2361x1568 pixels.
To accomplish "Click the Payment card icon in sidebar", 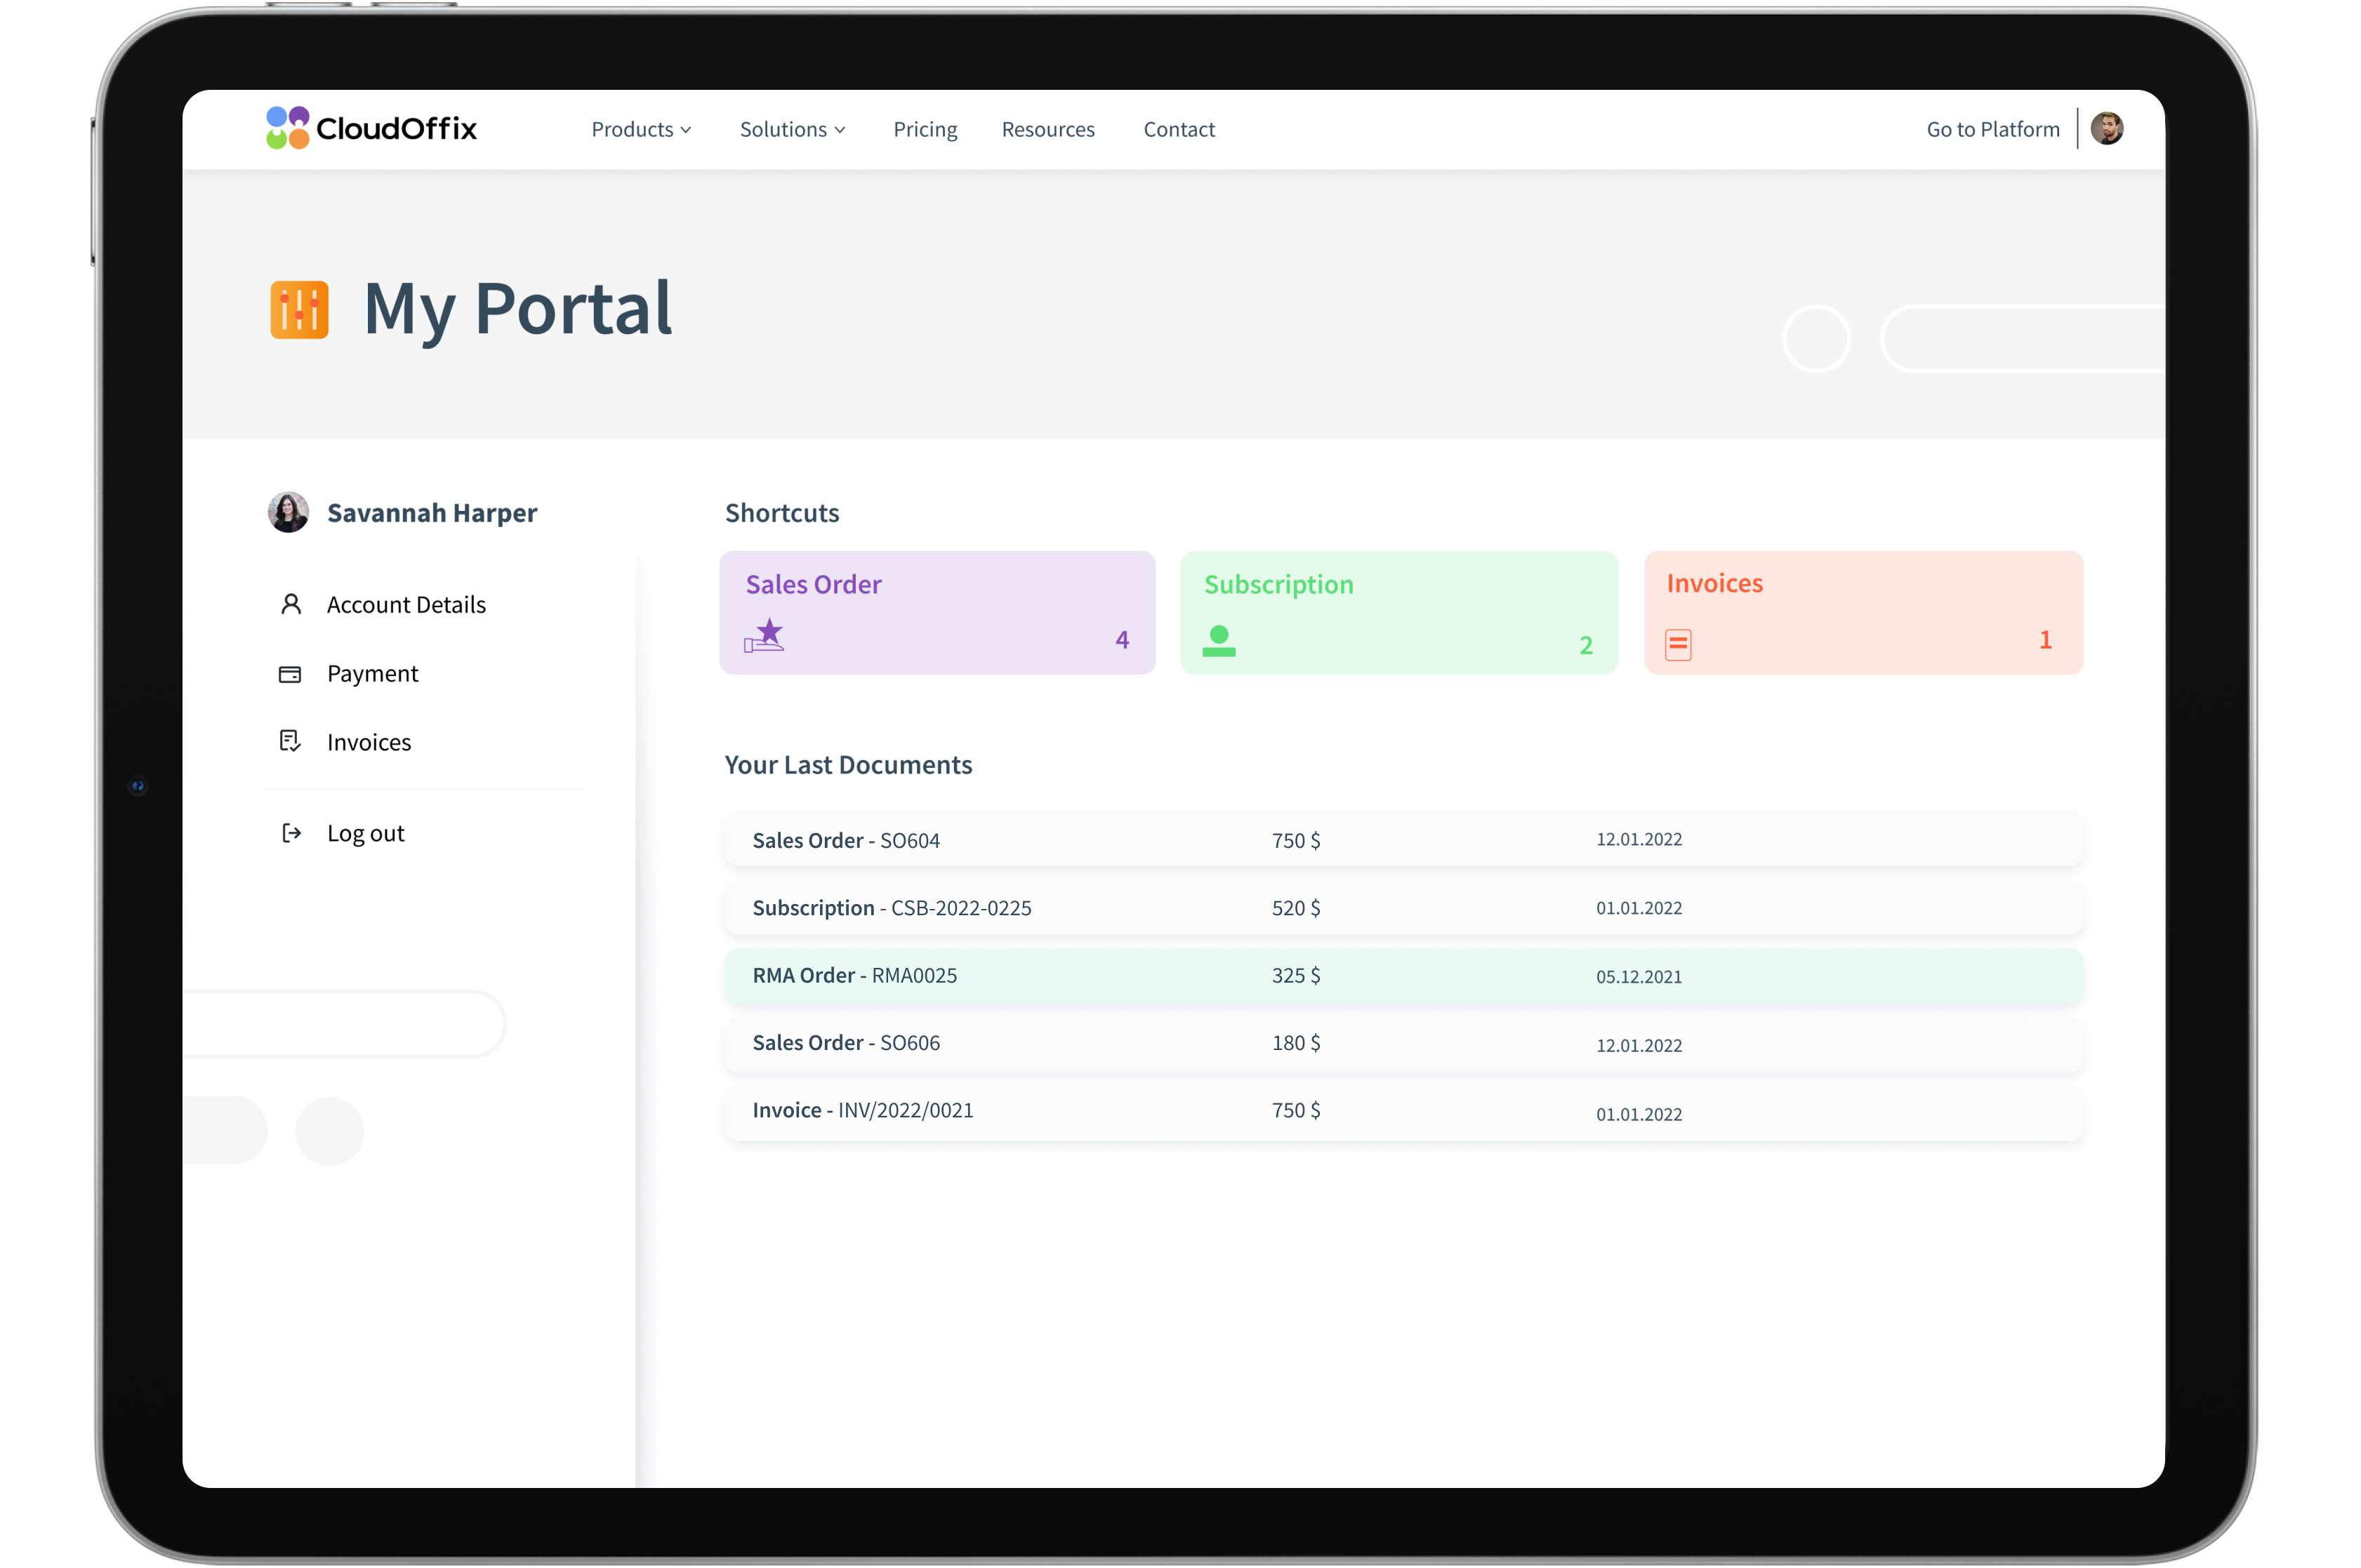I will coord(290,674).
